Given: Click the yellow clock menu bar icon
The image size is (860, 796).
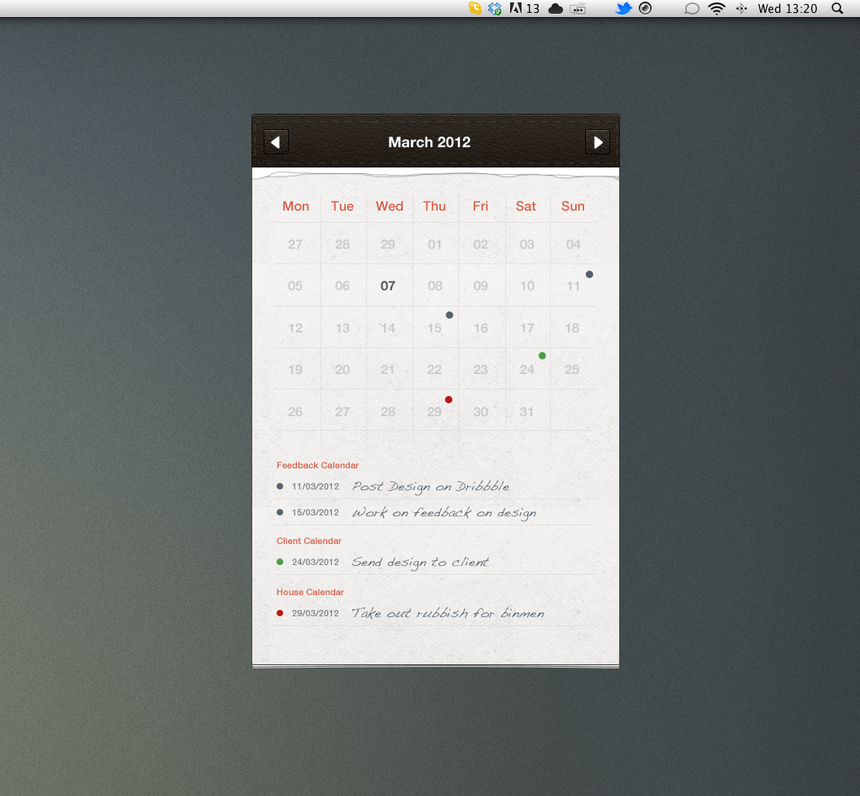Looking at the screenshot, I should (x=477, y=8).
